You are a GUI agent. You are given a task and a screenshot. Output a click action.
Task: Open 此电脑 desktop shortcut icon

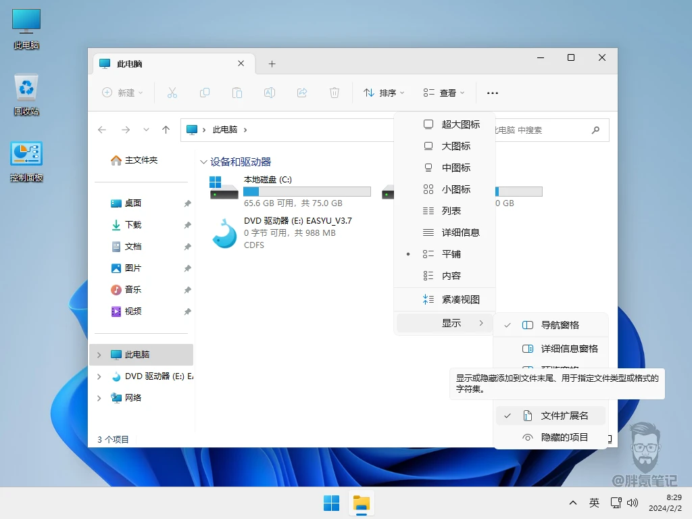coord(26,28)
